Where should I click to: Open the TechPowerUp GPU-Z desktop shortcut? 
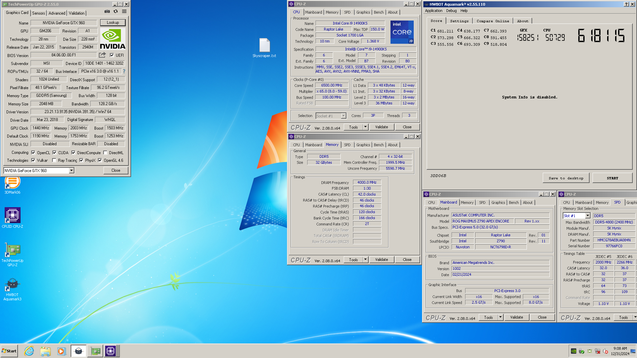[x=12, y=255]
